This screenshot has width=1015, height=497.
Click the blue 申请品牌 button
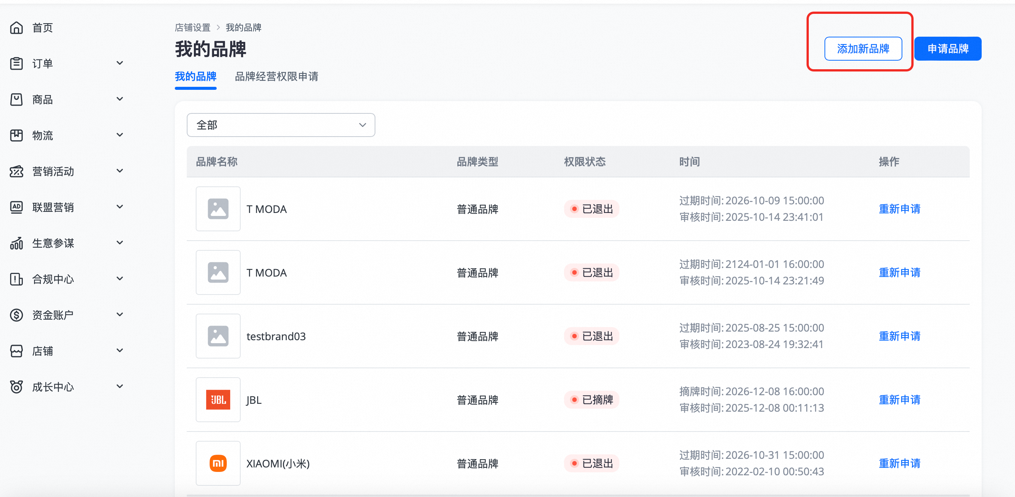coord(947,49)
